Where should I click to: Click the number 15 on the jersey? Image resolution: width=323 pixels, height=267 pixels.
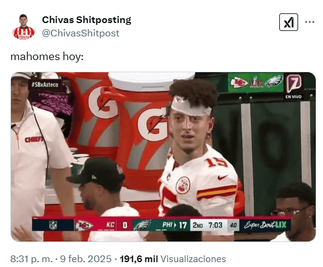[217, 162]
